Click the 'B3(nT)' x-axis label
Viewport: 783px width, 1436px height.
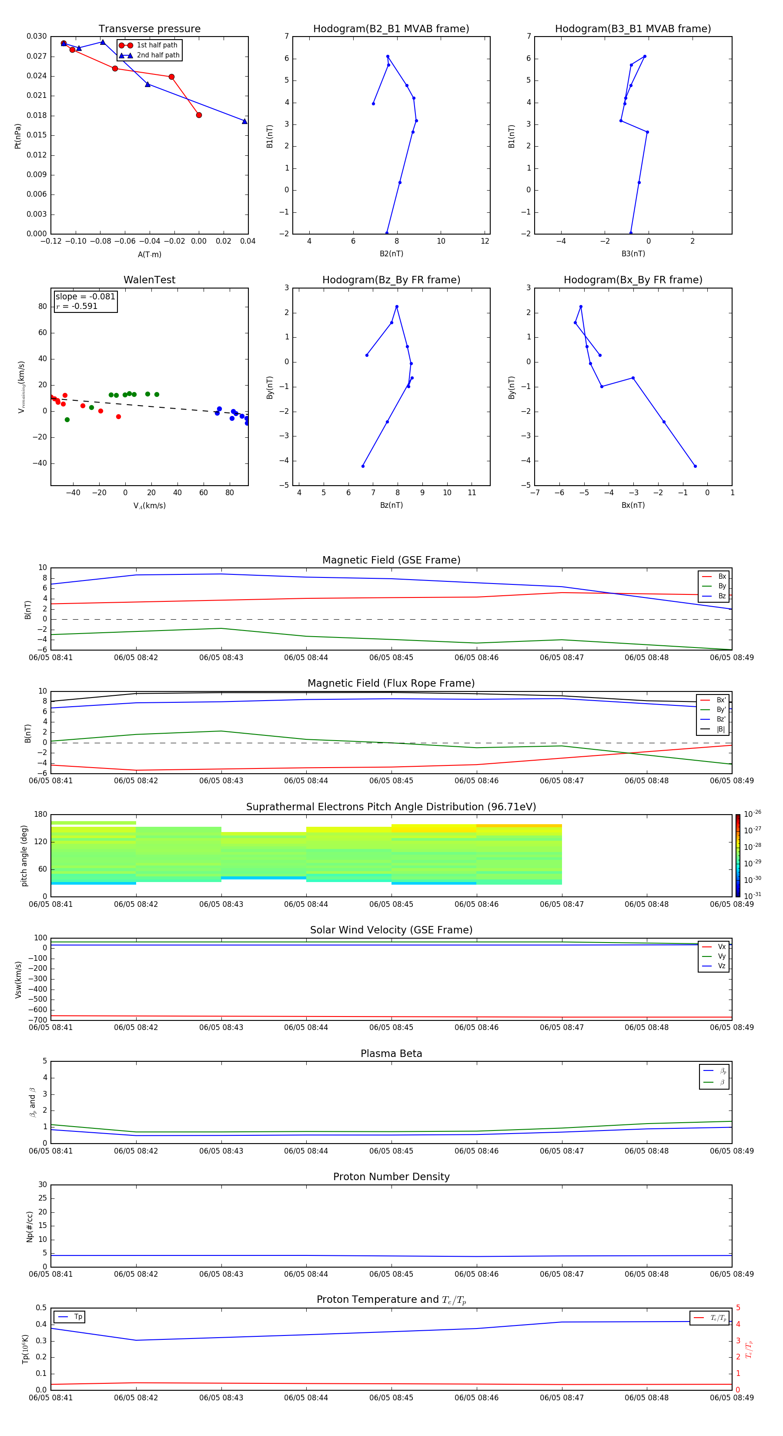point(633,254)
